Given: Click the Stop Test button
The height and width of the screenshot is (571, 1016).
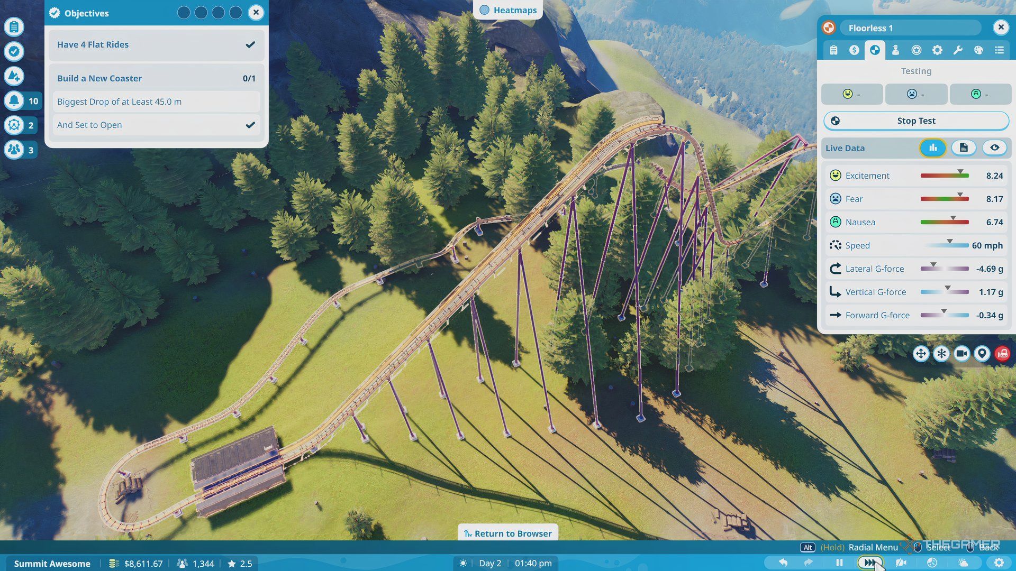Looking at the screenshot, I should coord(916,121).
